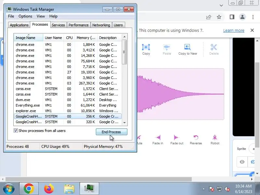Viewport: 260px width, 195px height.
Task: Click the Copy to New icon
Action: [x=188, y=47]
